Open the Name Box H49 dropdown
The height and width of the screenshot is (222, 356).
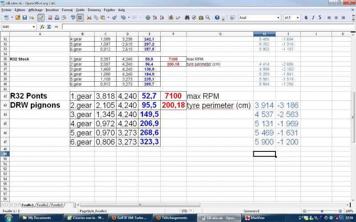pyautogui.click(x=34, y=27)
